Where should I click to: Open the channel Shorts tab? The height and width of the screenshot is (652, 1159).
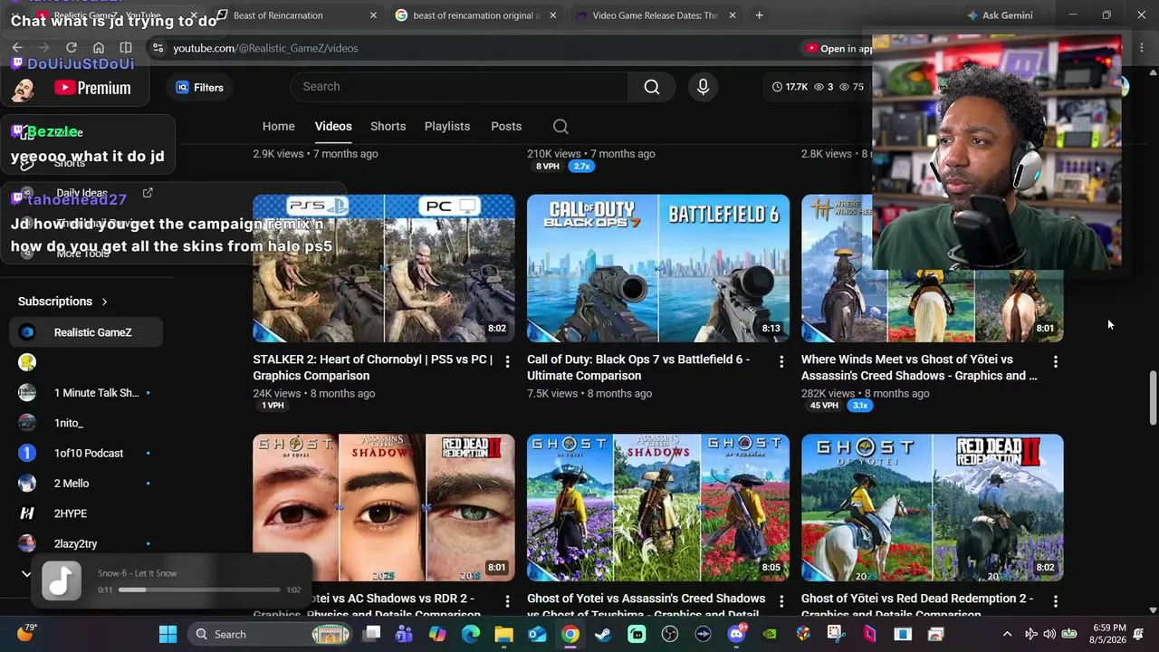point(388,127)
